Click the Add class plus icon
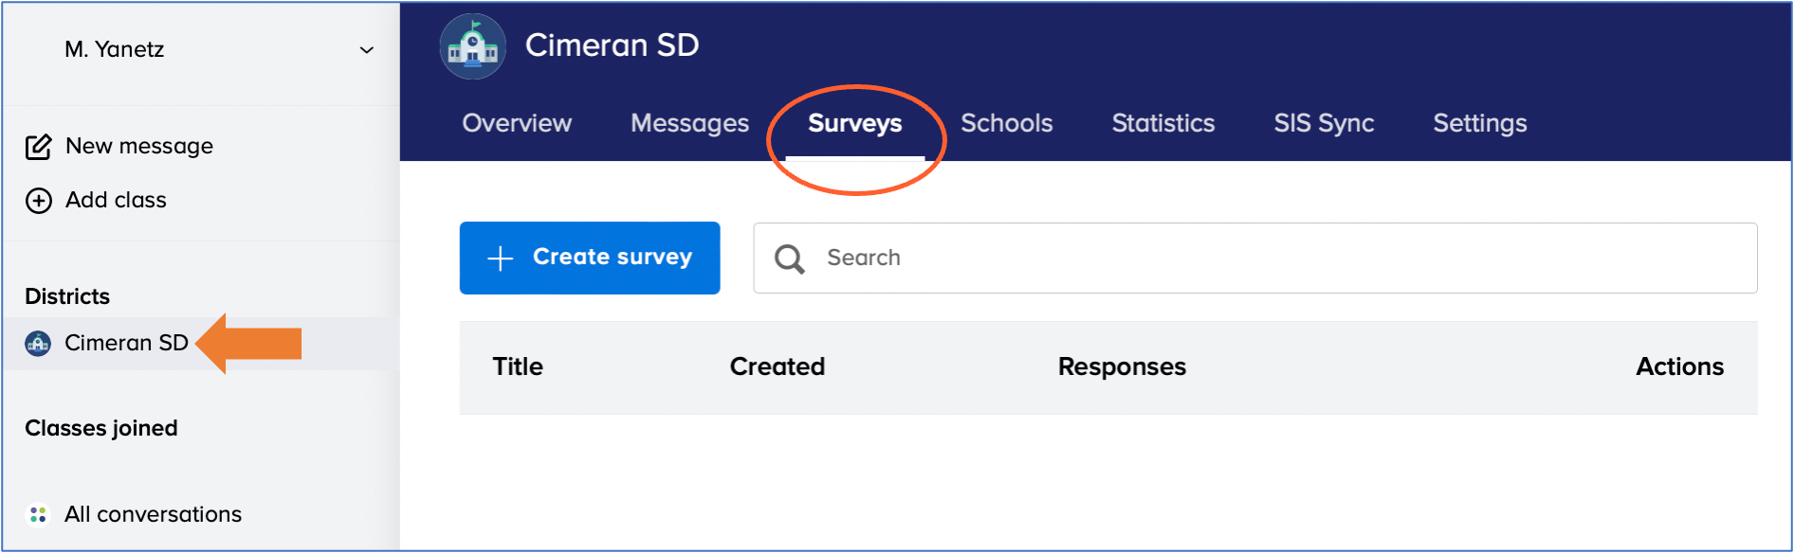 38,201
